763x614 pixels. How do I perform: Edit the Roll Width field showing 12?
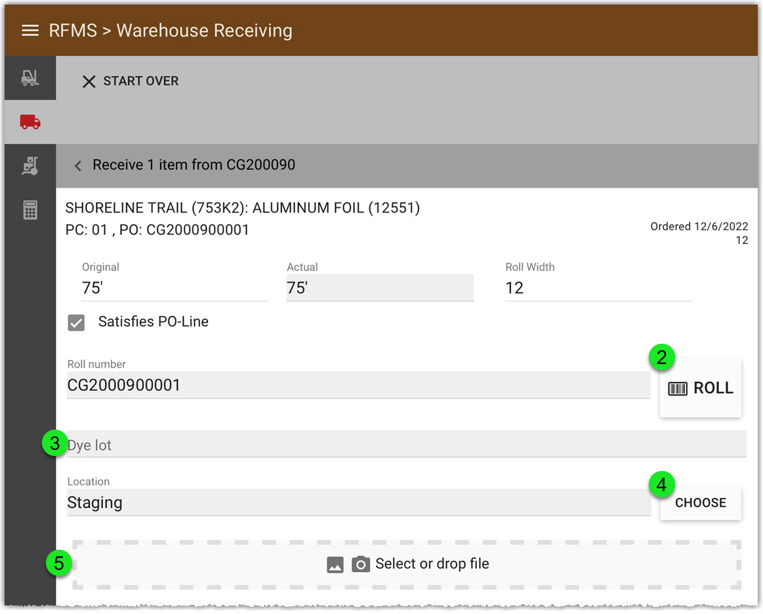coord(598,287)
